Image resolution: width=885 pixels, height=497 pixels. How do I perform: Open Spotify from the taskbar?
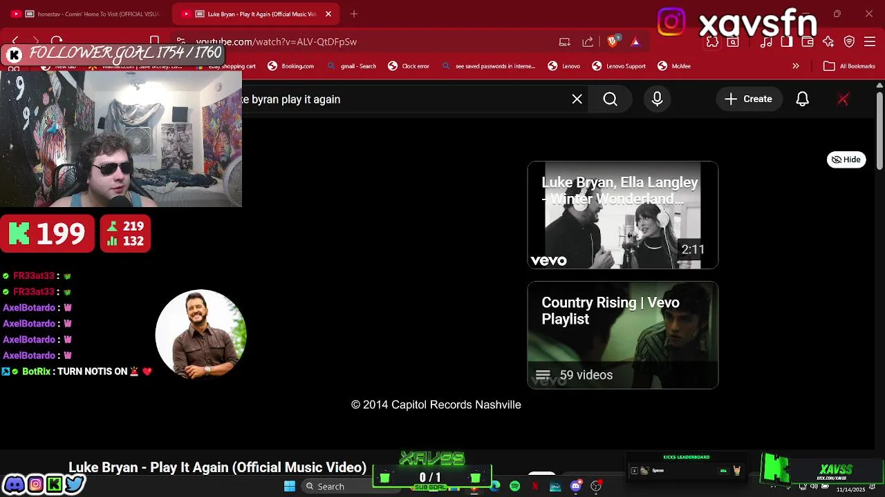click(515, 487)
